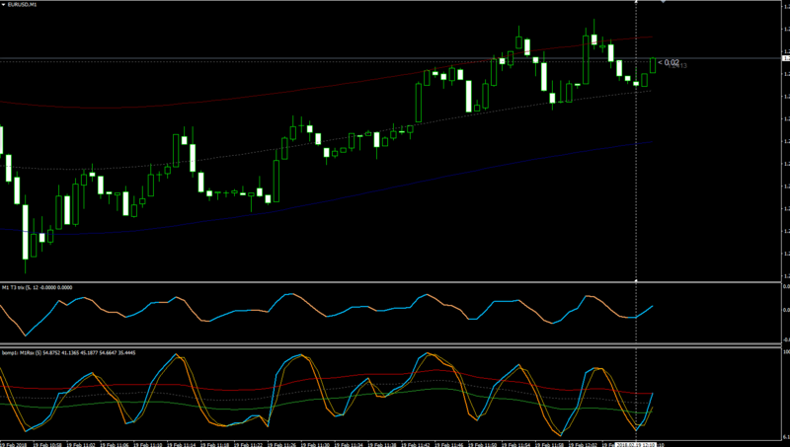Image resolution: width=790 pixels, height=447 pixels.
Task: Click the '19 Feb 12:02' time axis label
Action: tap(583, 444)
